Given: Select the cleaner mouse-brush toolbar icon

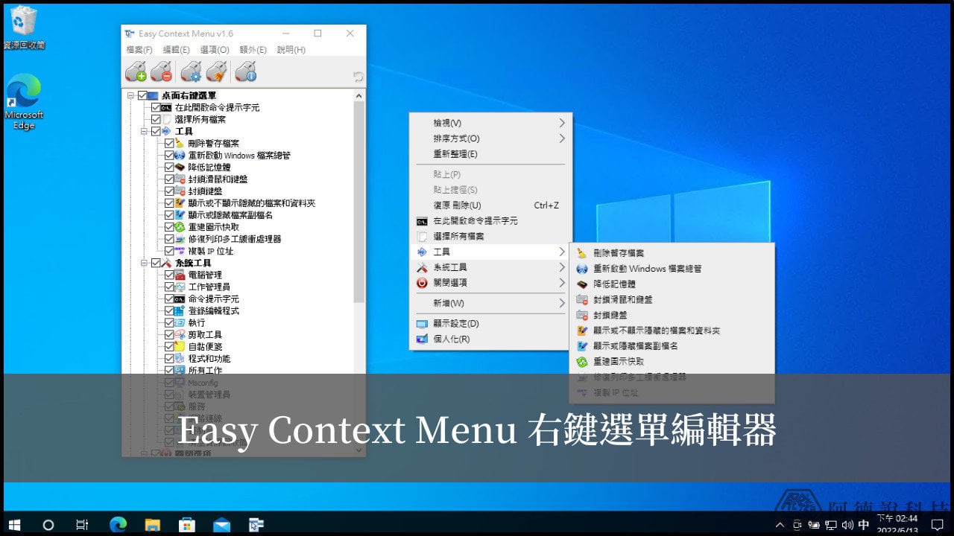Looking at the screenshot, I should [x=217, y=71].
